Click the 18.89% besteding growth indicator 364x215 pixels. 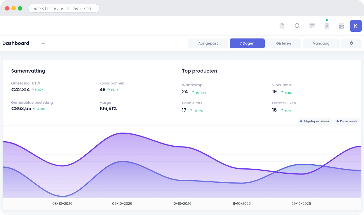[x=39, y=109]
